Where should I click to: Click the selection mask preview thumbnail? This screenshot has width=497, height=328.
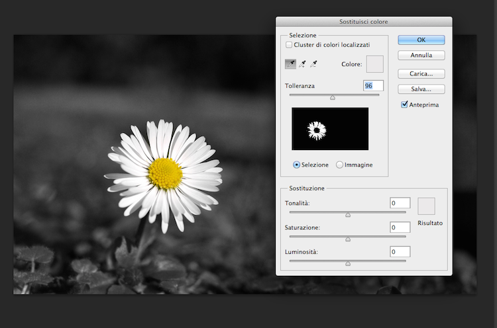[x=330, y=129]
